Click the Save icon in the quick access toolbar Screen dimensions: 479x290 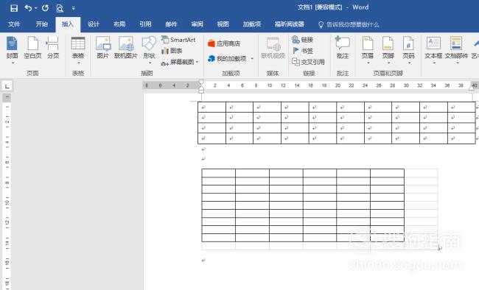point(14,8)
